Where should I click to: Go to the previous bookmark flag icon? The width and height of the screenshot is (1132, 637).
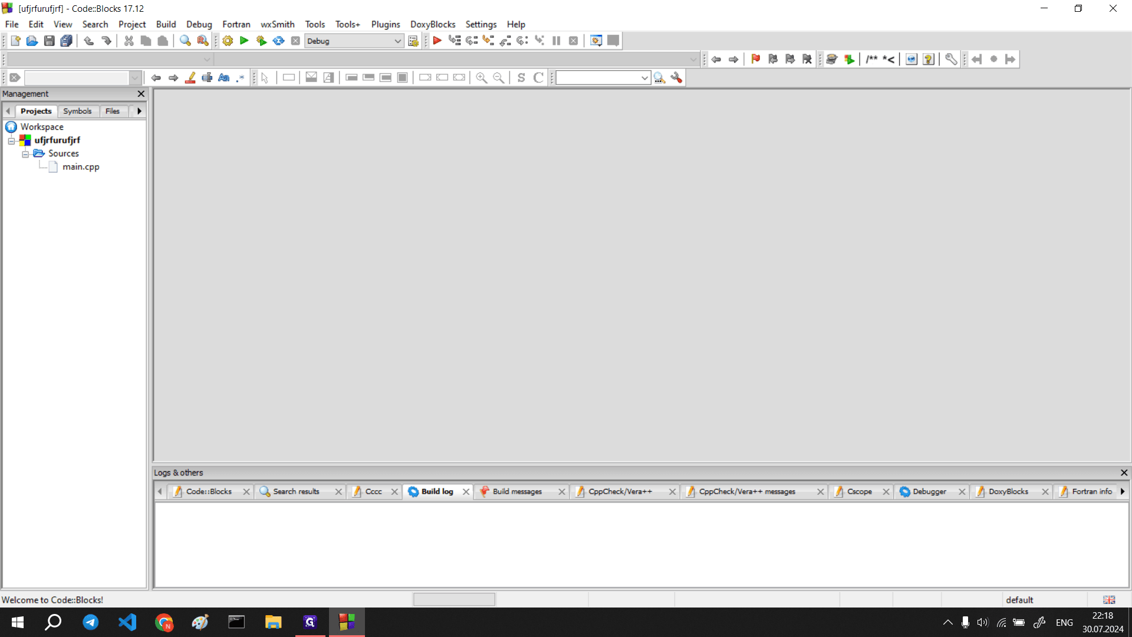click(773, 59)
